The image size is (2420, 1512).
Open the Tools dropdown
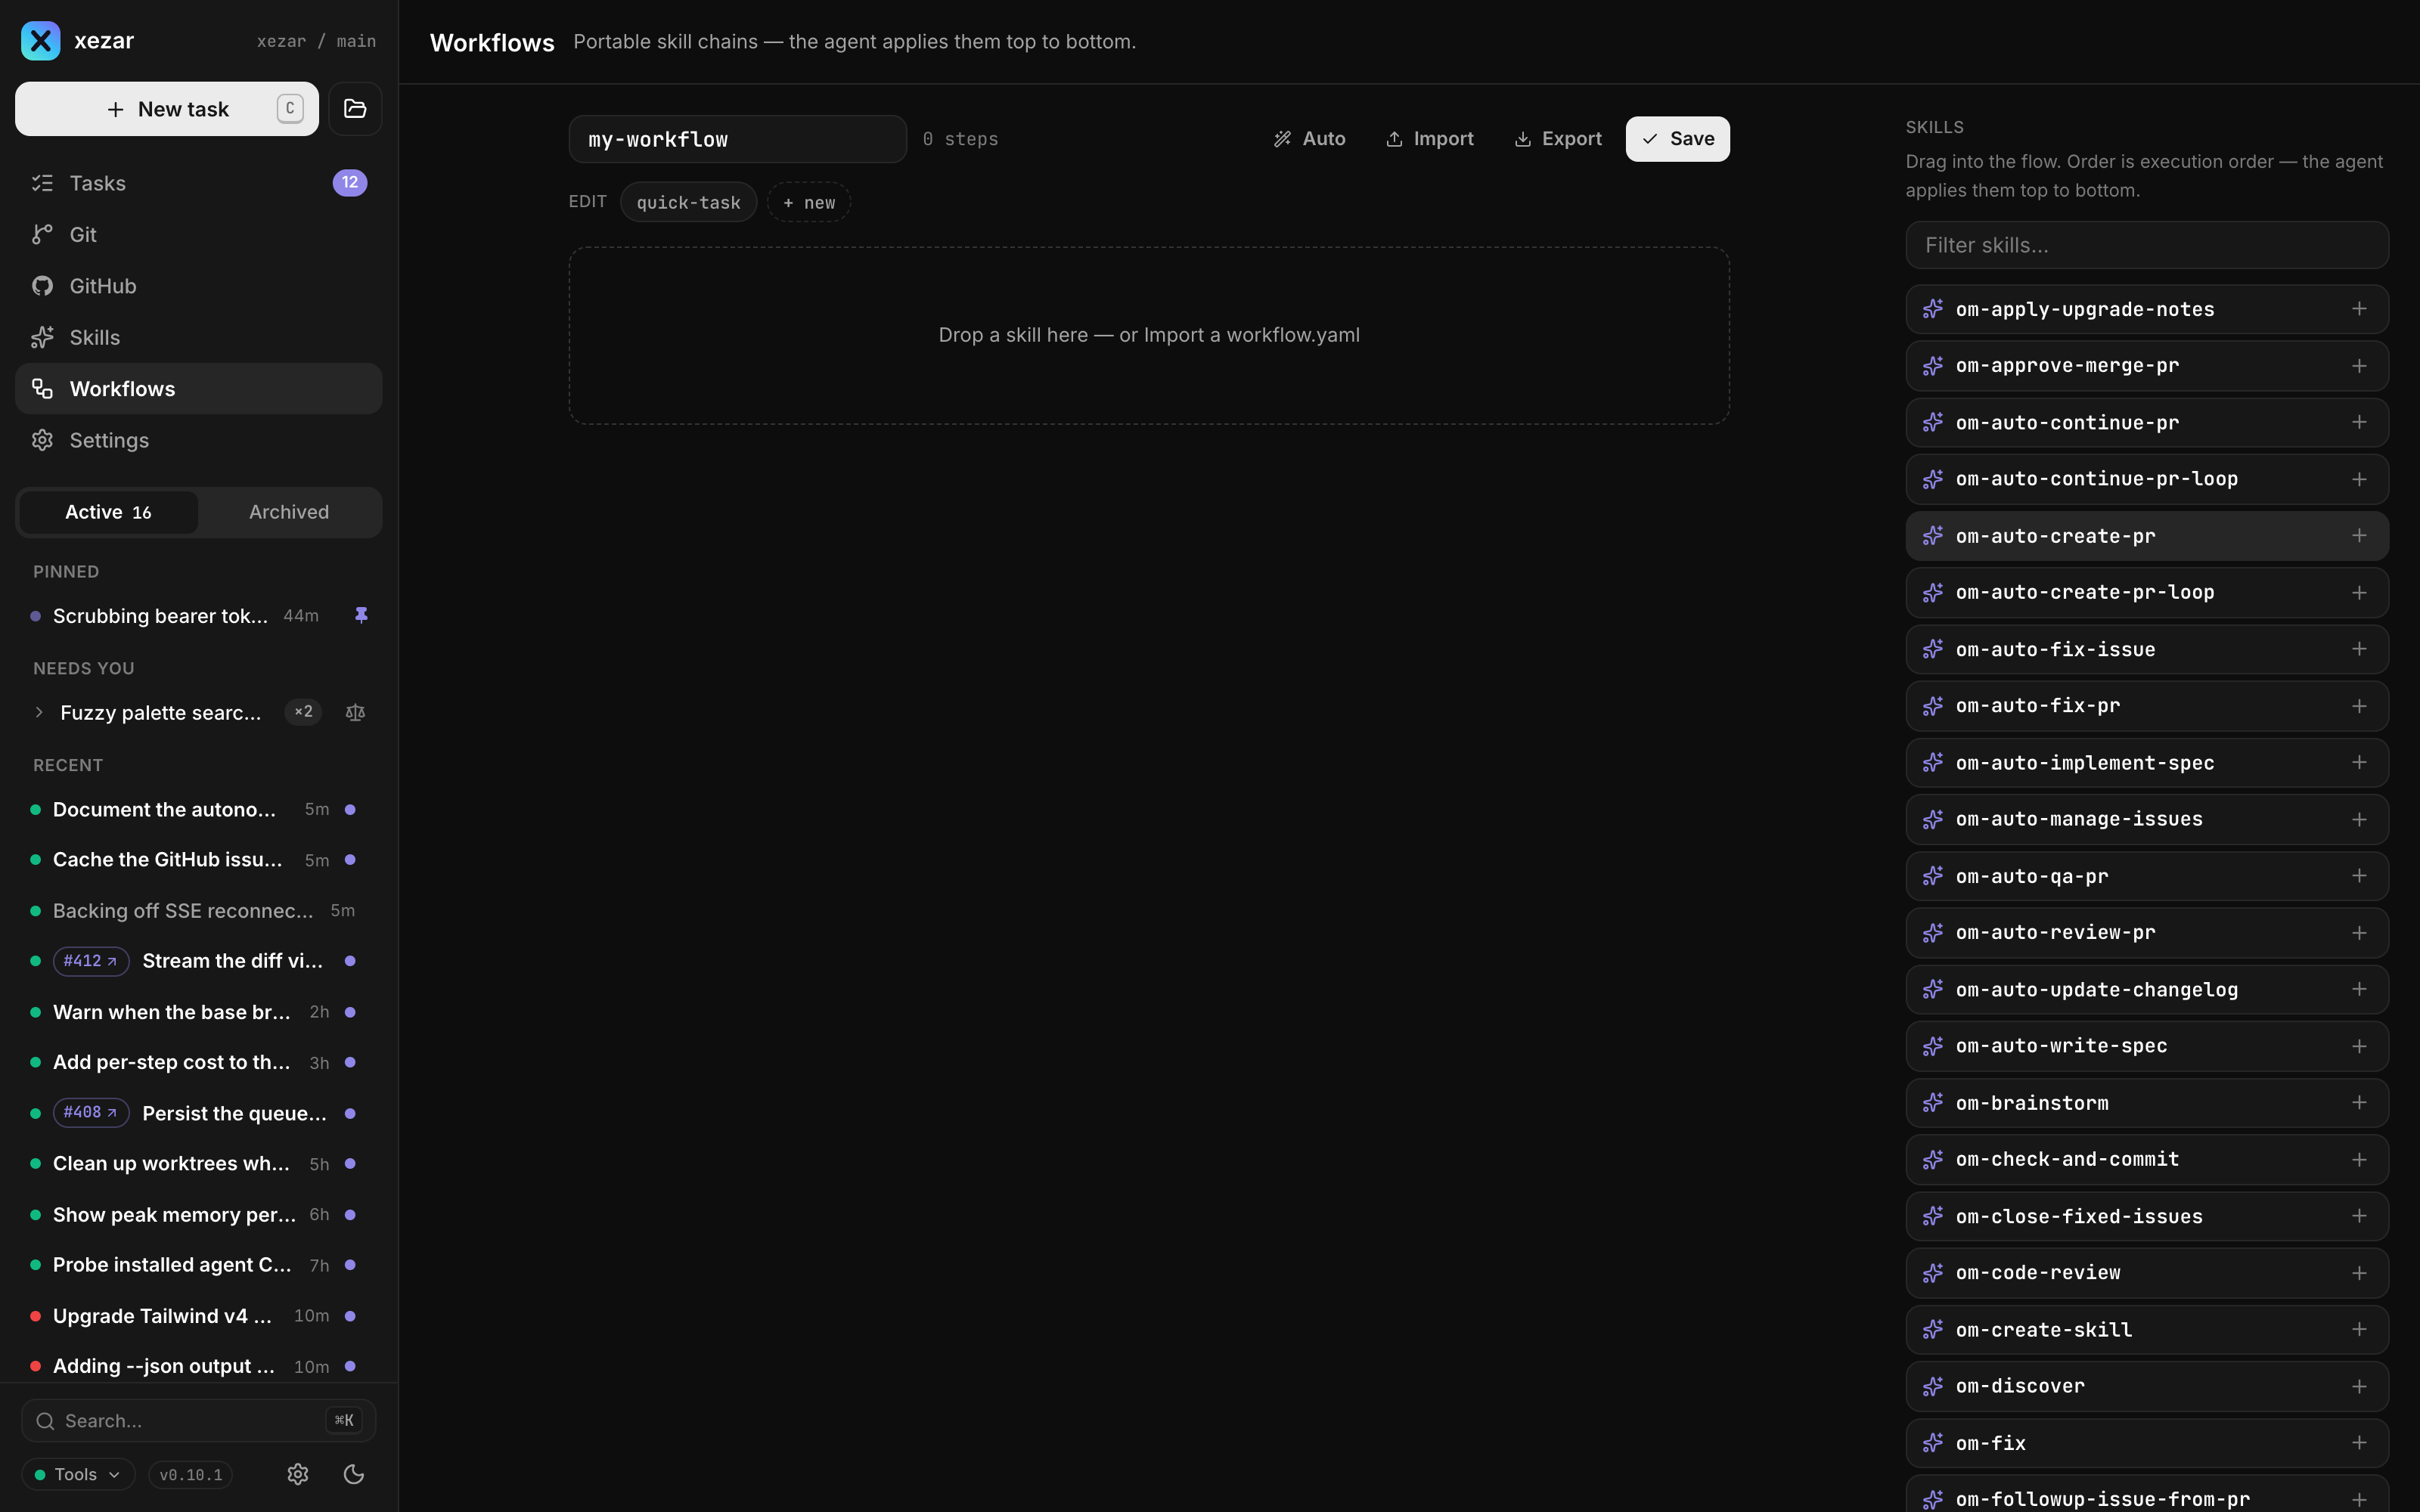pyautogui.click(x=78, y=1474)
